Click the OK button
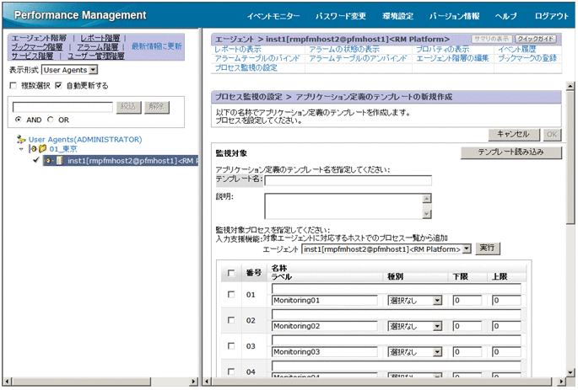This screenshot has width=578, height=390. pos(552,135)
